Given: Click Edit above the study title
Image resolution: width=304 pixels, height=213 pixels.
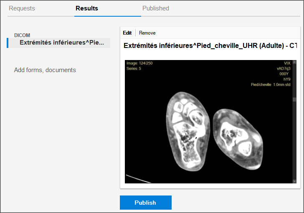Looking at the screenshot, I should click(127, 33).
